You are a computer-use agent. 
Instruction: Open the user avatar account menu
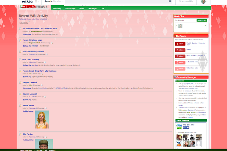(204, 1)
